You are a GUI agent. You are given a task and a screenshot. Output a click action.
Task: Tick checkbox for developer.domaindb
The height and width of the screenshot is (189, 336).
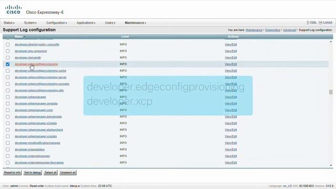click(8, 58)
